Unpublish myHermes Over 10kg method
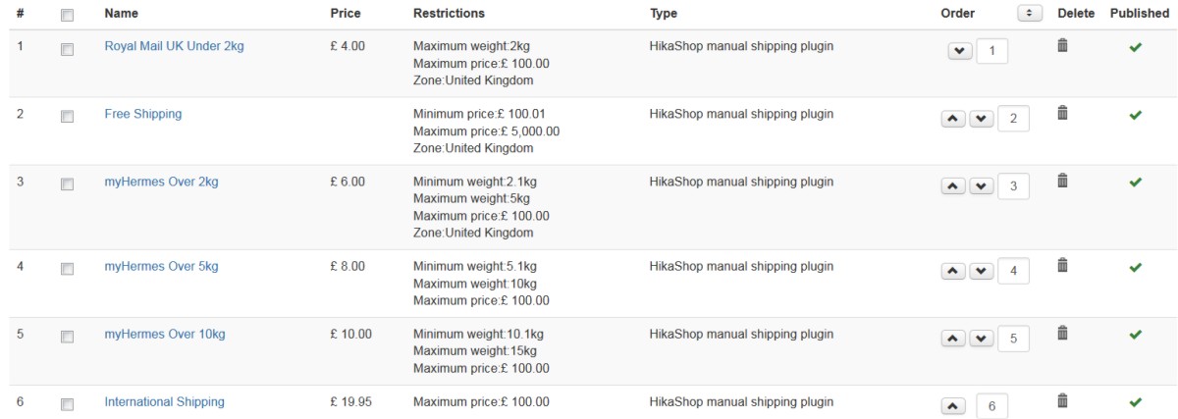The height and width of the screenshot is (419, 1178). pos(1136,335)
